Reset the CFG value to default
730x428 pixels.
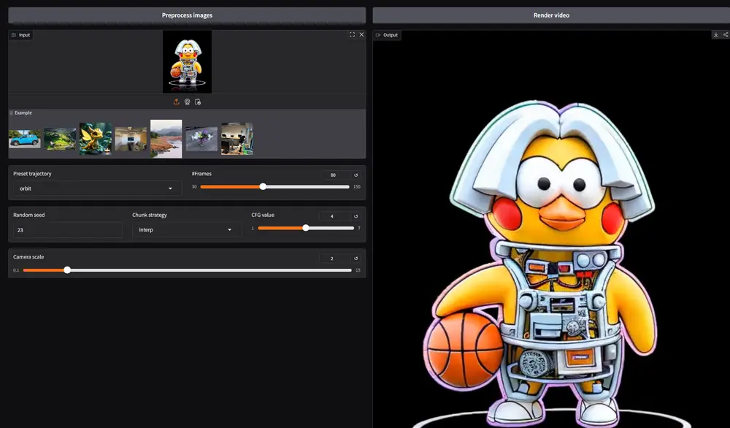click(x=356, y=216)
